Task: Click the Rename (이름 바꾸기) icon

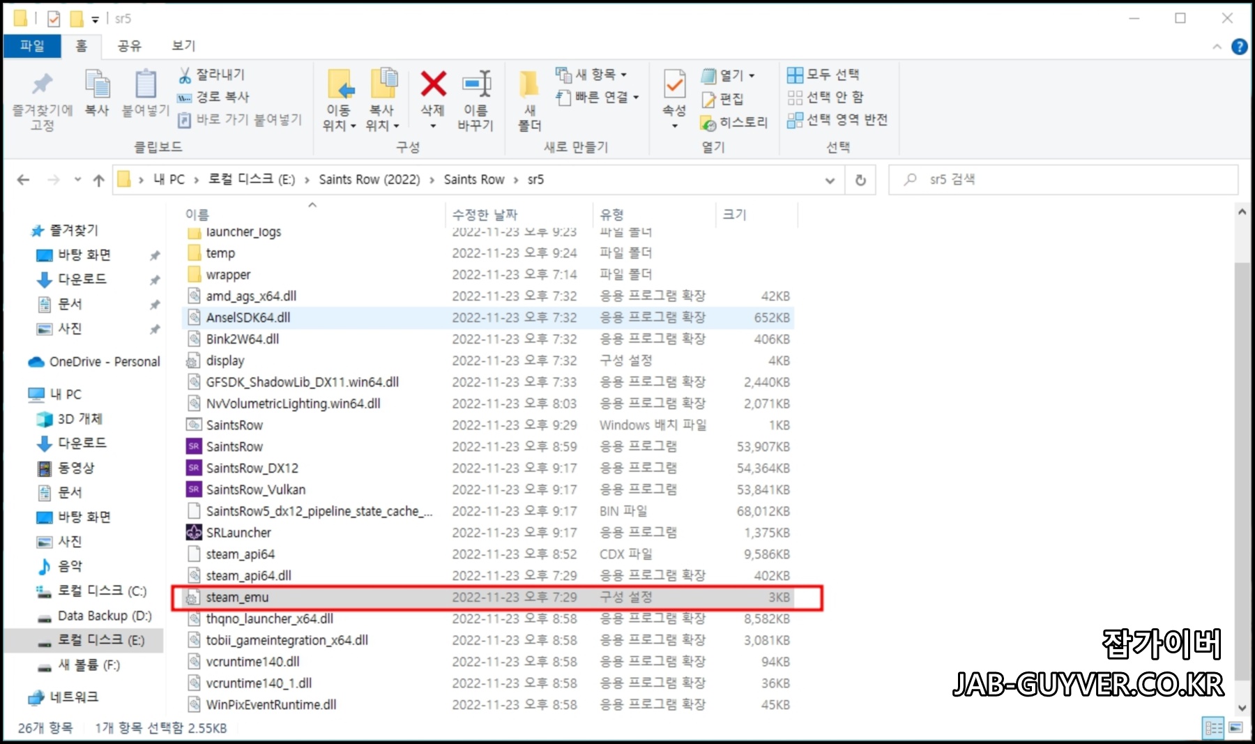Action: click(x=477, y=84)
